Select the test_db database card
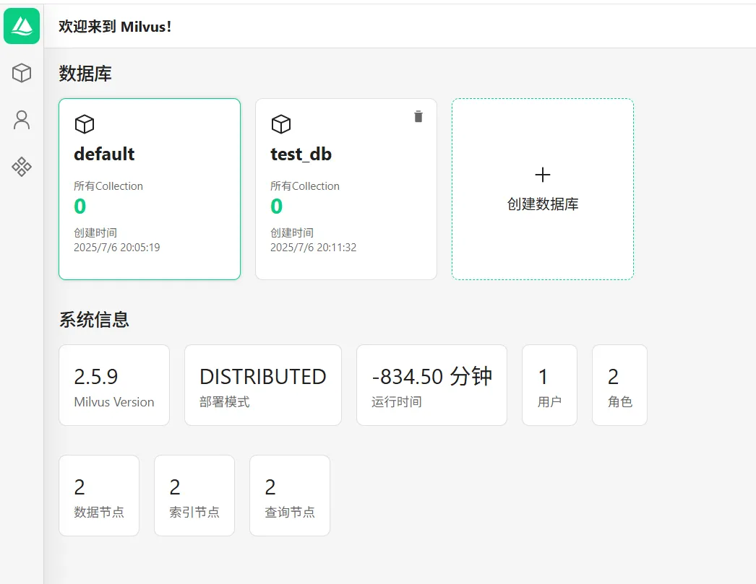Image resolution: width=756 pixels, height=584 pixels. [346, 189]
